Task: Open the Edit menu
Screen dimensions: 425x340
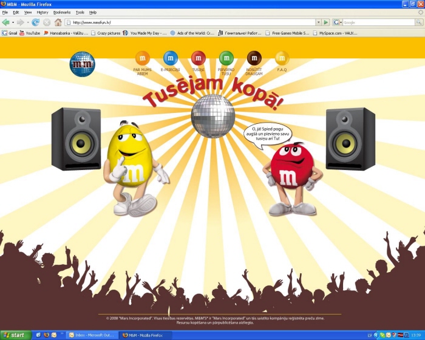Action: (x=16, y=12)
